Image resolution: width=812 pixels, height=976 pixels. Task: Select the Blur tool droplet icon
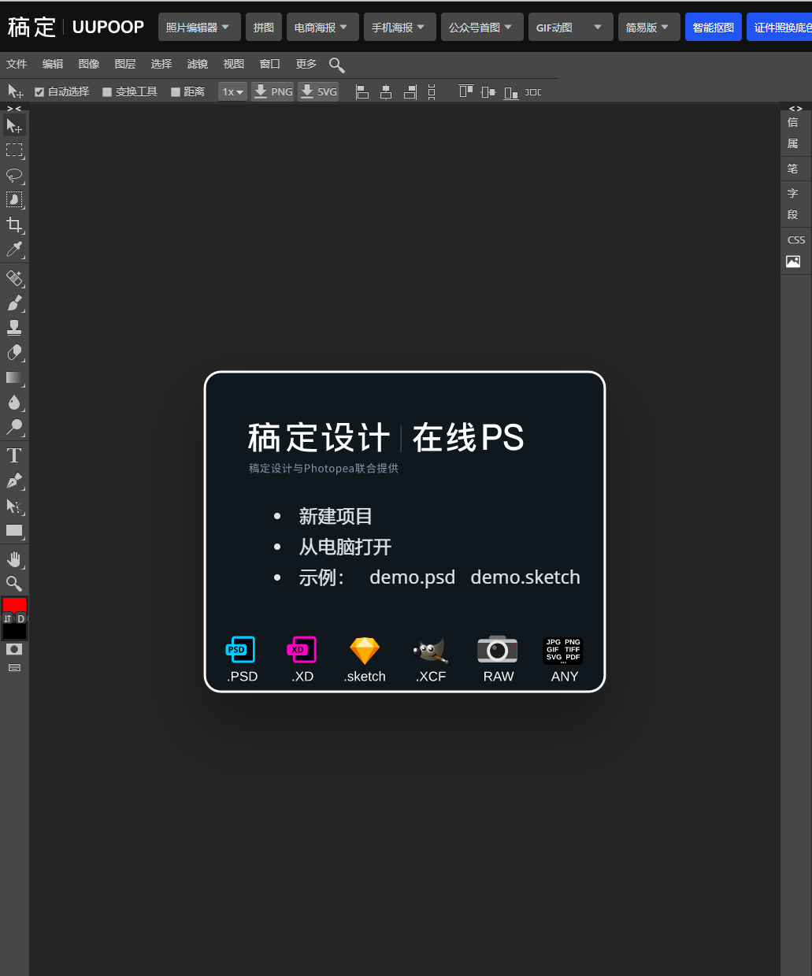pyautogui.click(x=14, y=403)
